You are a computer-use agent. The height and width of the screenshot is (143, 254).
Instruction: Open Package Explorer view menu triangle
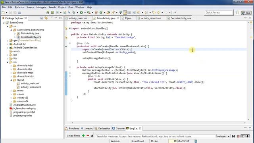point(52,17)
